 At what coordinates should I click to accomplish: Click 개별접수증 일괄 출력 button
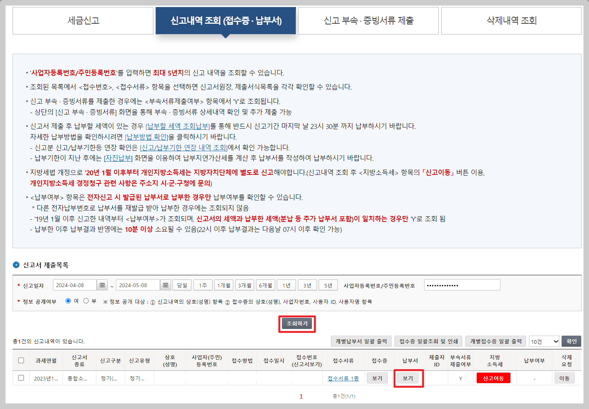496,341
